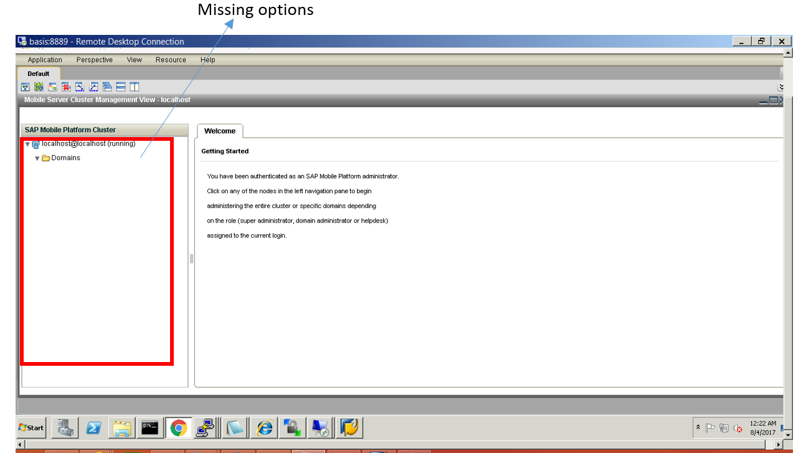Collapse the localhost@localhost tree node arrow

(27, 145)
